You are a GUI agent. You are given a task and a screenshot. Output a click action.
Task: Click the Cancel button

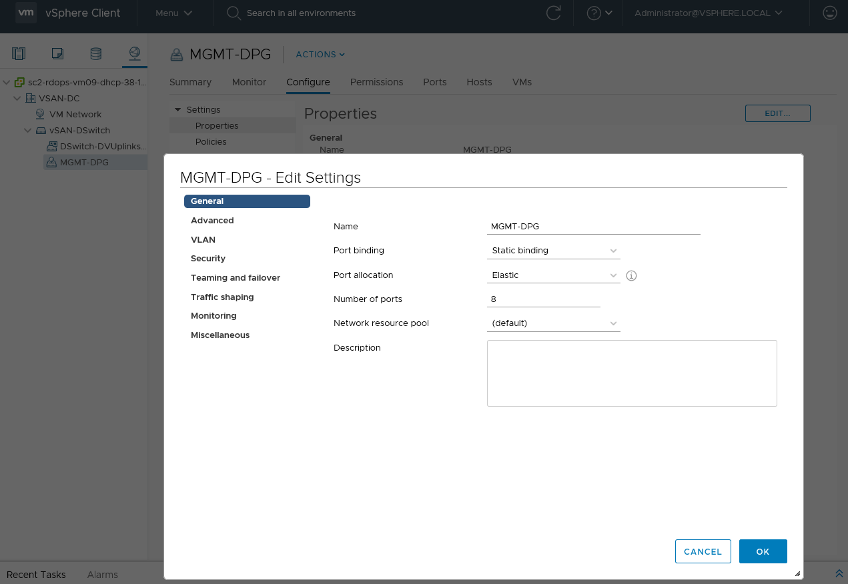(x=703, y=551)
